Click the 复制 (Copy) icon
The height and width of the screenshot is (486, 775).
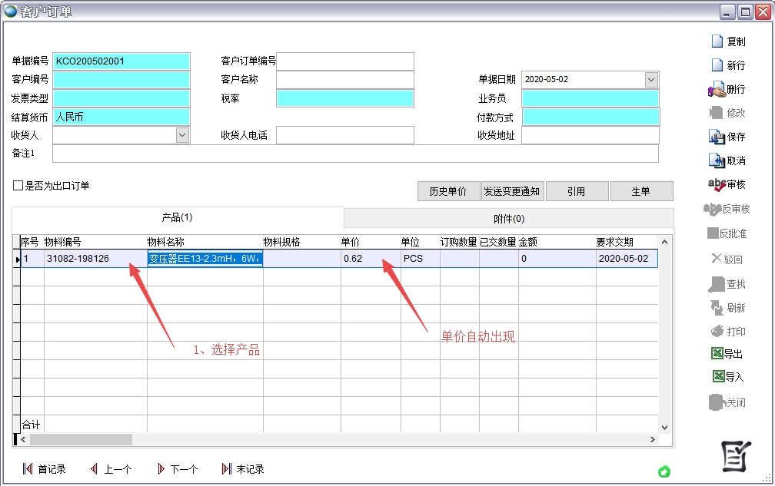(717, 41)
